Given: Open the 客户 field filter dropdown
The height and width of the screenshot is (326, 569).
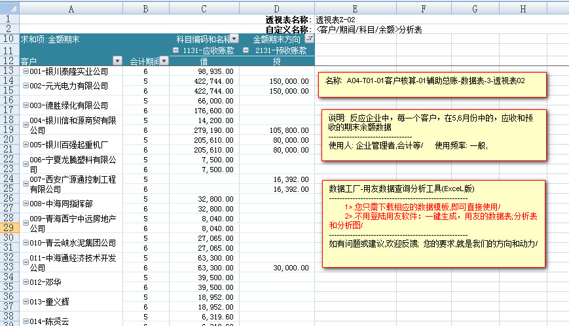Looking at the screenshot, I should 117,61.
